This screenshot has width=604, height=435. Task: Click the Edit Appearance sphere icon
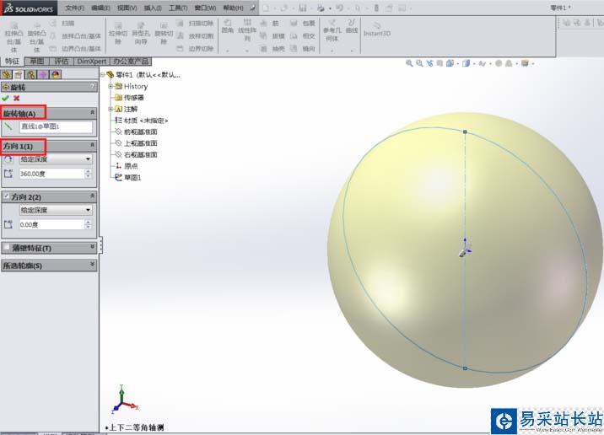click(499, 63)
